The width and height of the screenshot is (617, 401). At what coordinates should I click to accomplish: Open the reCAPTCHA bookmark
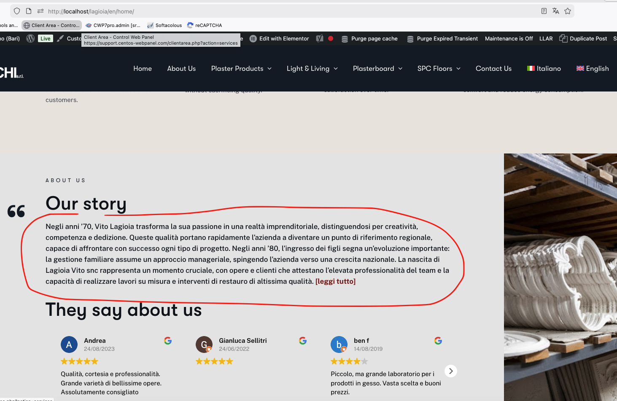(205, 25)
